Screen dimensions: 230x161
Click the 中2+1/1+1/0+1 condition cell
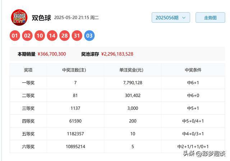click(x=193, y=147)
